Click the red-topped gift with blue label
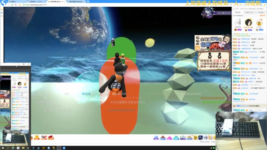Viewport: 267px width, 150px height. coord(163,137)
